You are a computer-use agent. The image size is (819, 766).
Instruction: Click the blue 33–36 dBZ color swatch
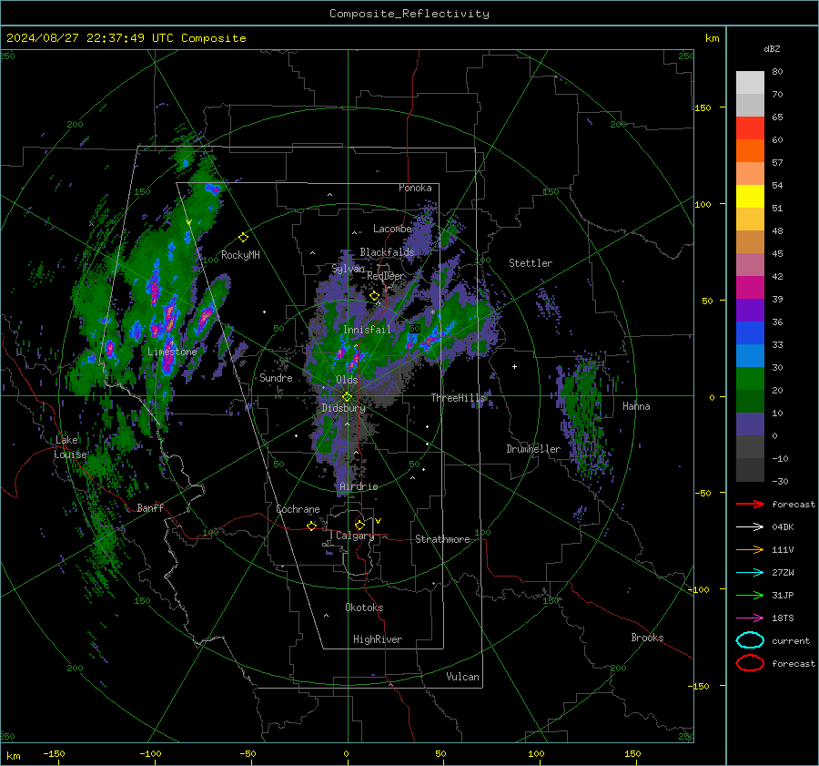(750, 333)
